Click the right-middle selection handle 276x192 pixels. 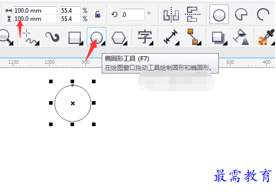point(94,103)
